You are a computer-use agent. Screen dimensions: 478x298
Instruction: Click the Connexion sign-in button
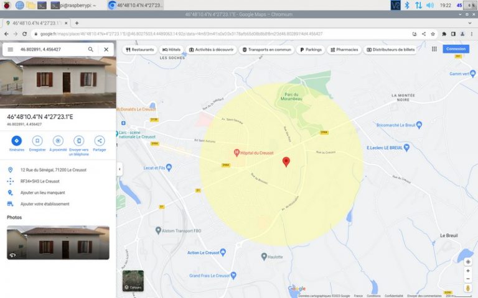pyautogui.click(x=456, y=49)
